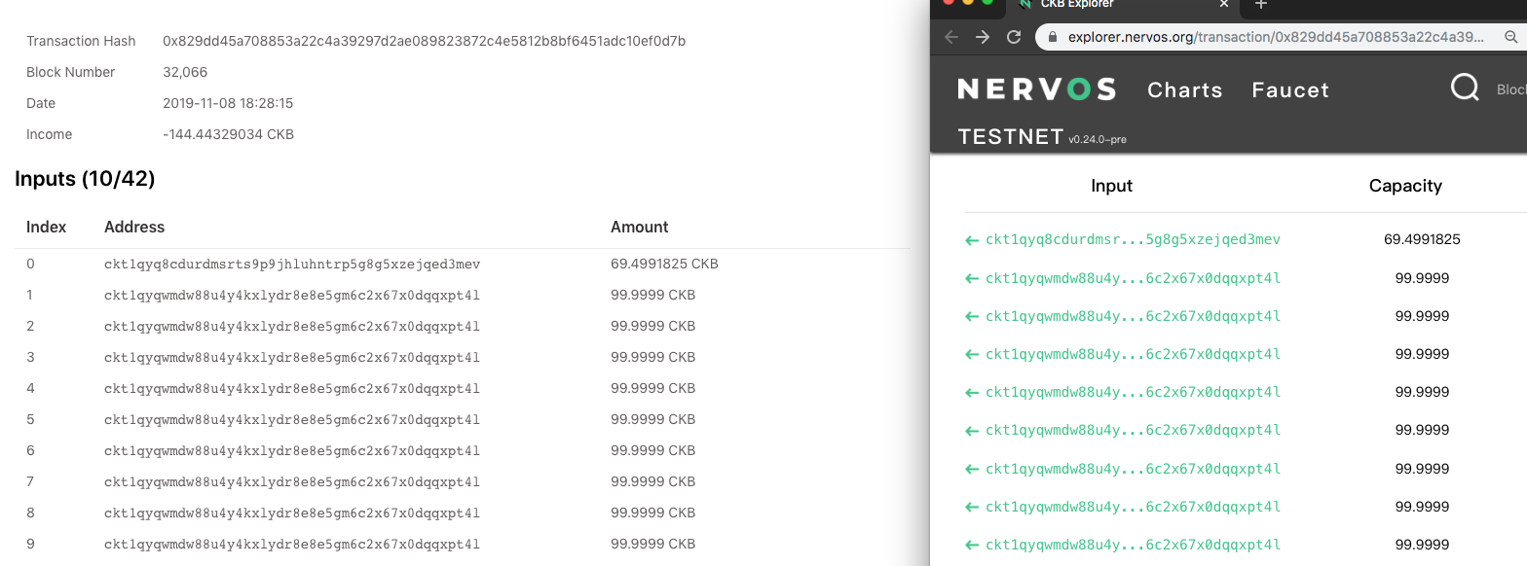Click the amount in input row 6
This screenshot has width=1527, height=566.
pos(653,450)
